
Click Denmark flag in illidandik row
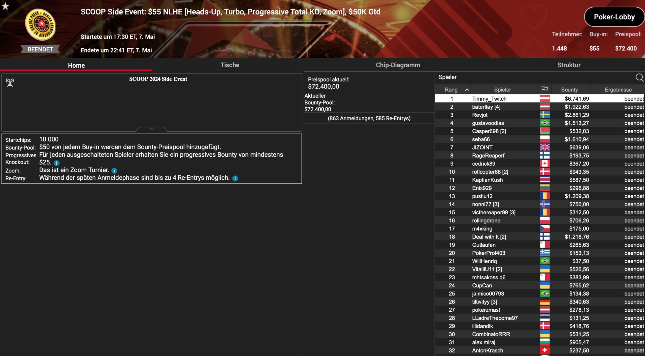(545, 326)
